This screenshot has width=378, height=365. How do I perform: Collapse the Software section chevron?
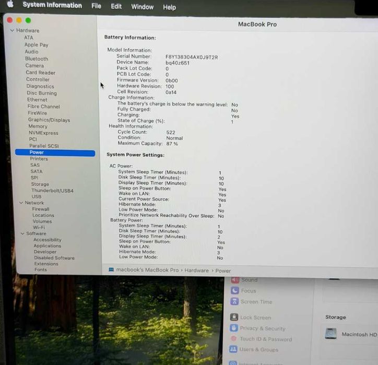pyautogui.click(x=22, y=233)
